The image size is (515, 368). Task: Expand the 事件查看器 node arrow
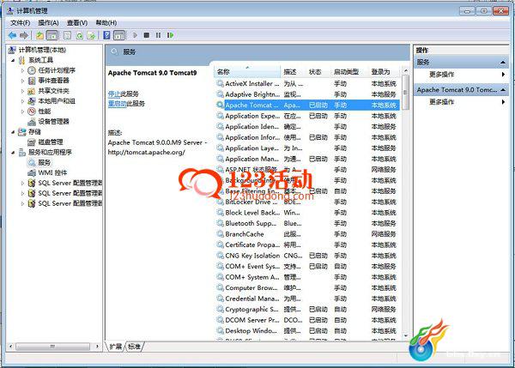[x=22, y=81]
